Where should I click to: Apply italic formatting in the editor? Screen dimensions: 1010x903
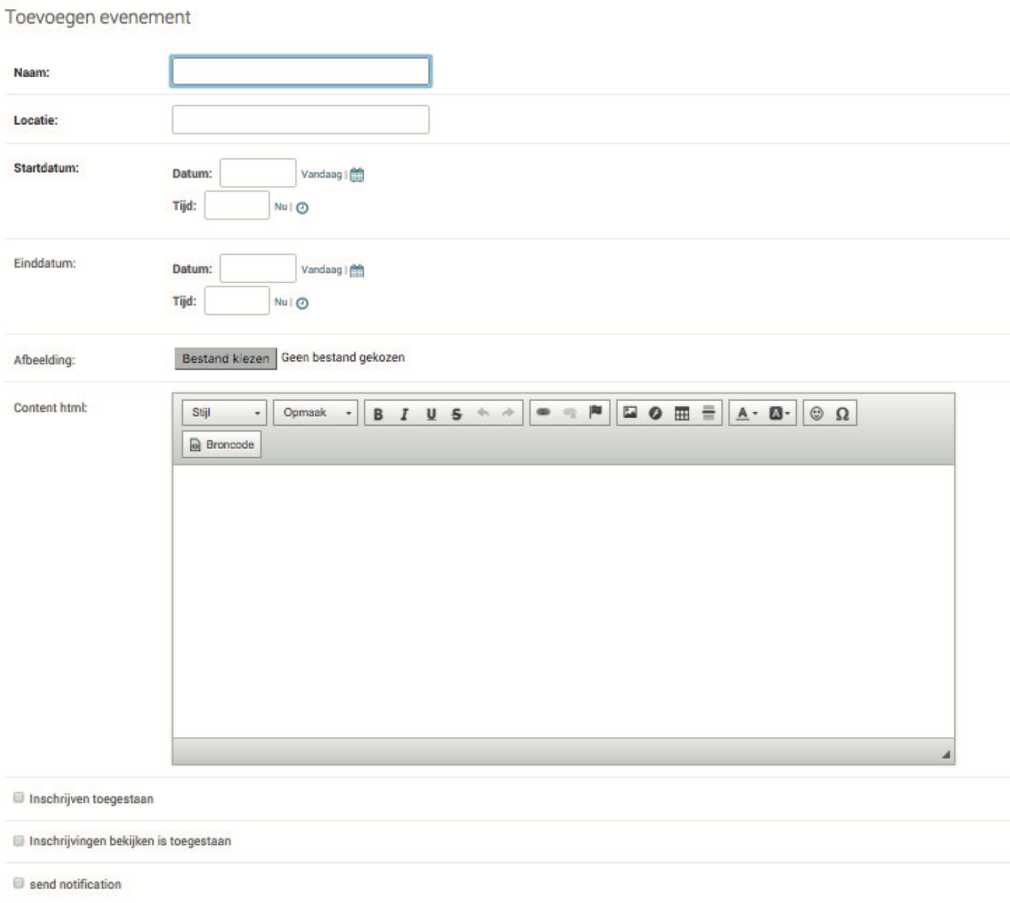pyautogui.click(x=404, y=414)
